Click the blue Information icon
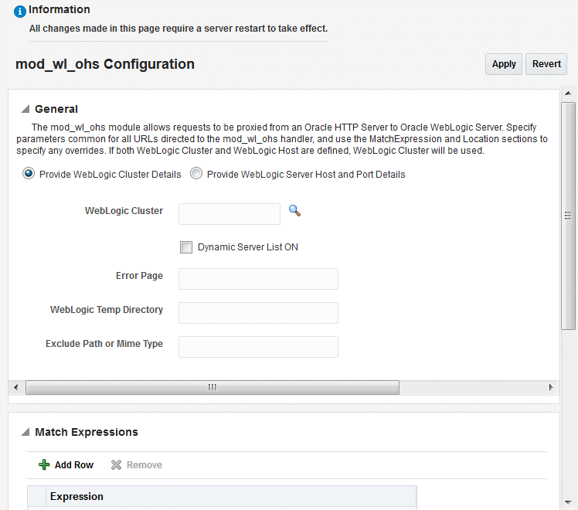578x510 pixels. coord(20,12)
